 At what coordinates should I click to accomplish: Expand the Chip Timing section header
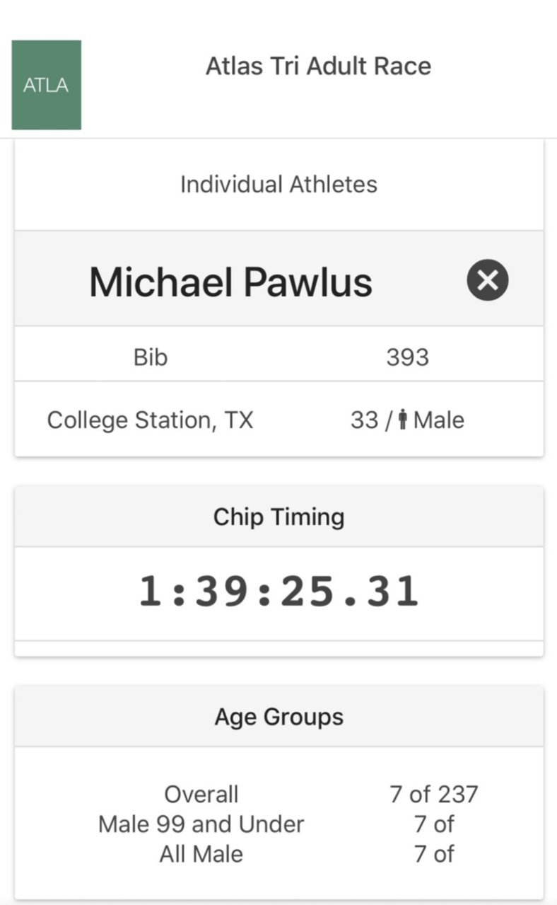tap(279, 517)
